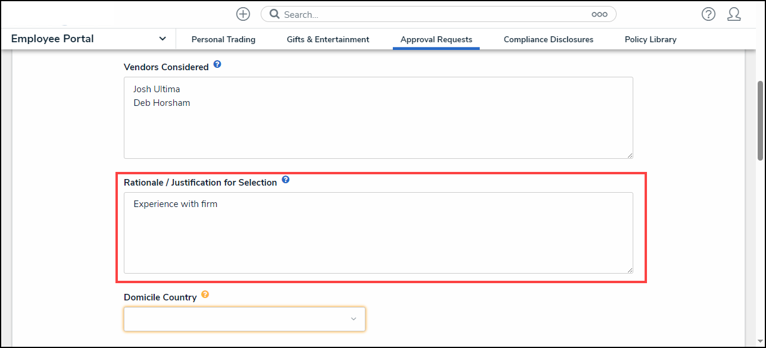Click the plus icon to create new item
The width and height of the screenshot is (766, 348).
pyautogui.click(x=243, y=14)
